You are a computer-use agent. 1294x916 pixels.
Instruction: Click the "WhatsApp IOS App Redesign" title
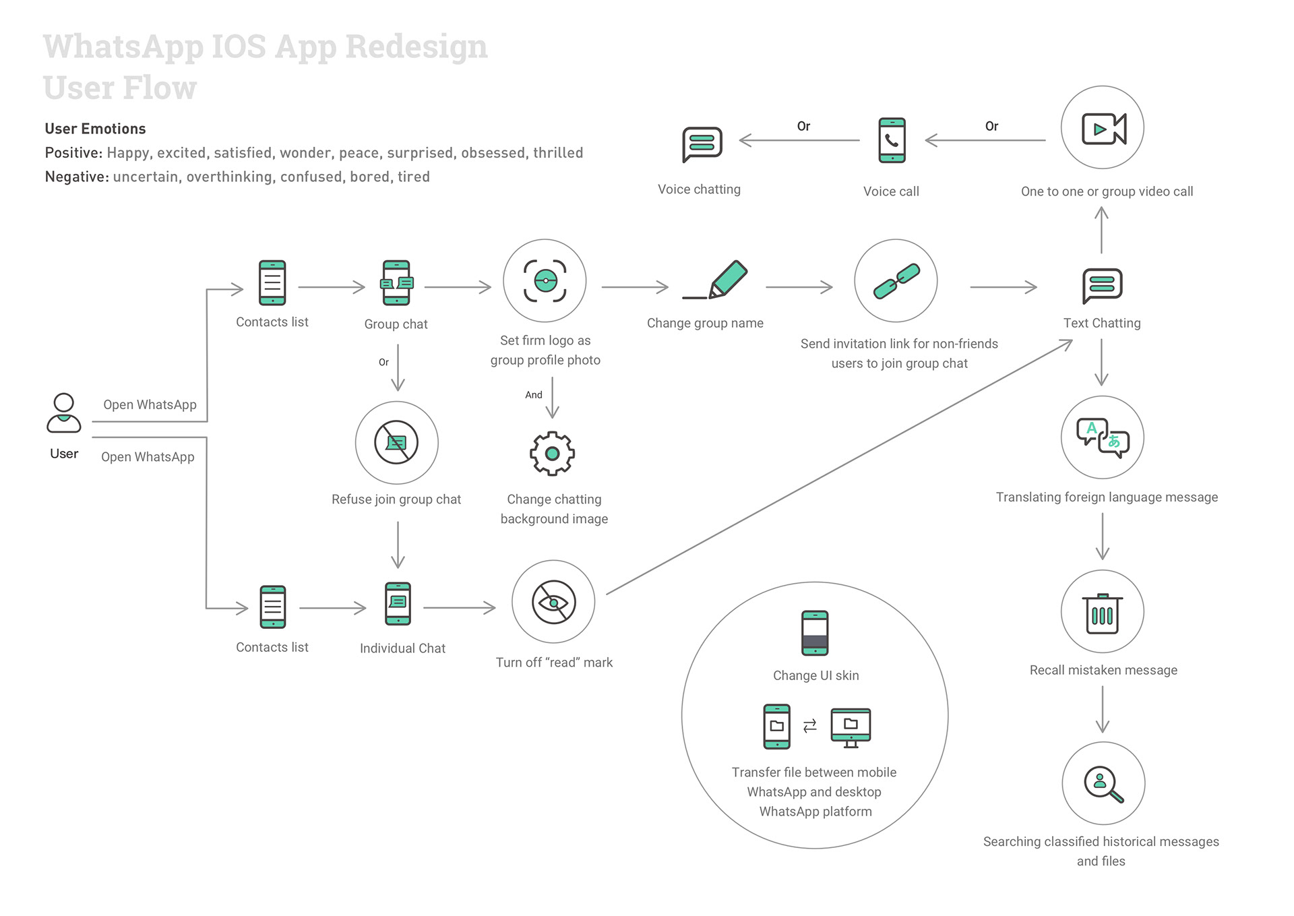[x=265, y=47]
